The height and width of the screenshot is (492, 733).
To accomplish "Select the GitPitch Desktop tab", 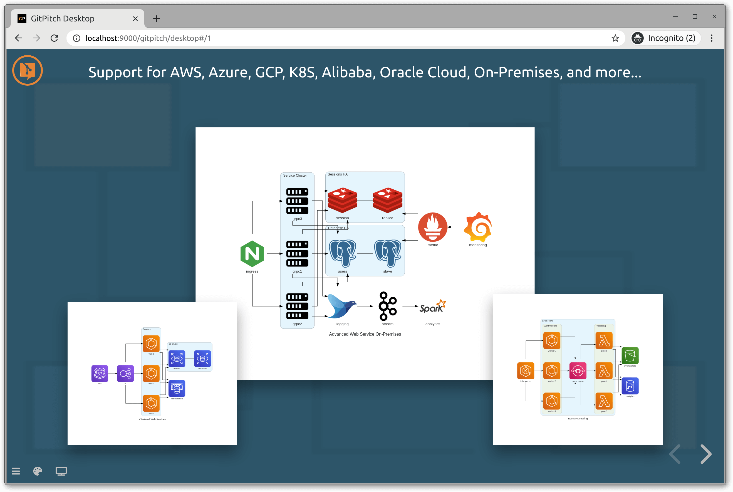I will (x=78, y=19).
